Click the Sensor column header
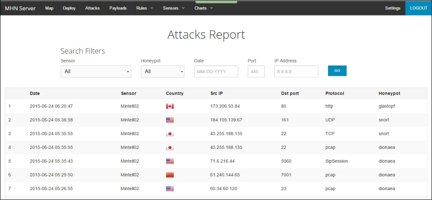 [x=128, y=94]
